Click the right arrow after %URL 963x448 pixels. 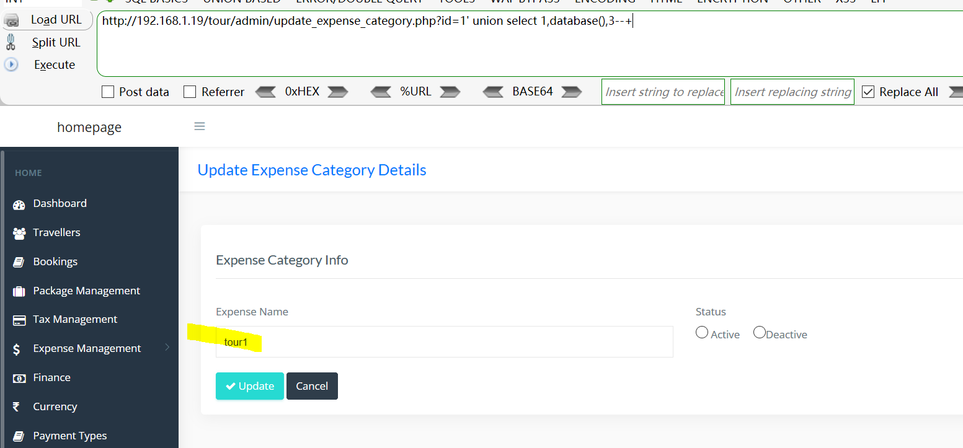tap(450, 92)
